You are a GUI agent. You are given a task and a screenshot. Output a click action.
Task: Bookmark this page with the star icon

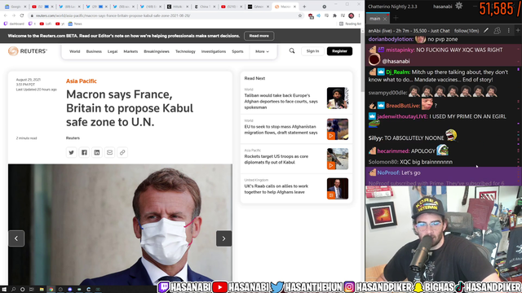pyautogui.click(x=300, y=15)
